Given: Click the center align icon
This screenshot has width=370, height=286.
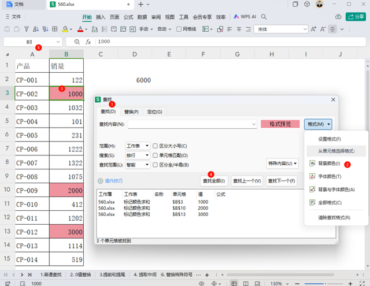Looking at the screenshot, I should (239, 29).
